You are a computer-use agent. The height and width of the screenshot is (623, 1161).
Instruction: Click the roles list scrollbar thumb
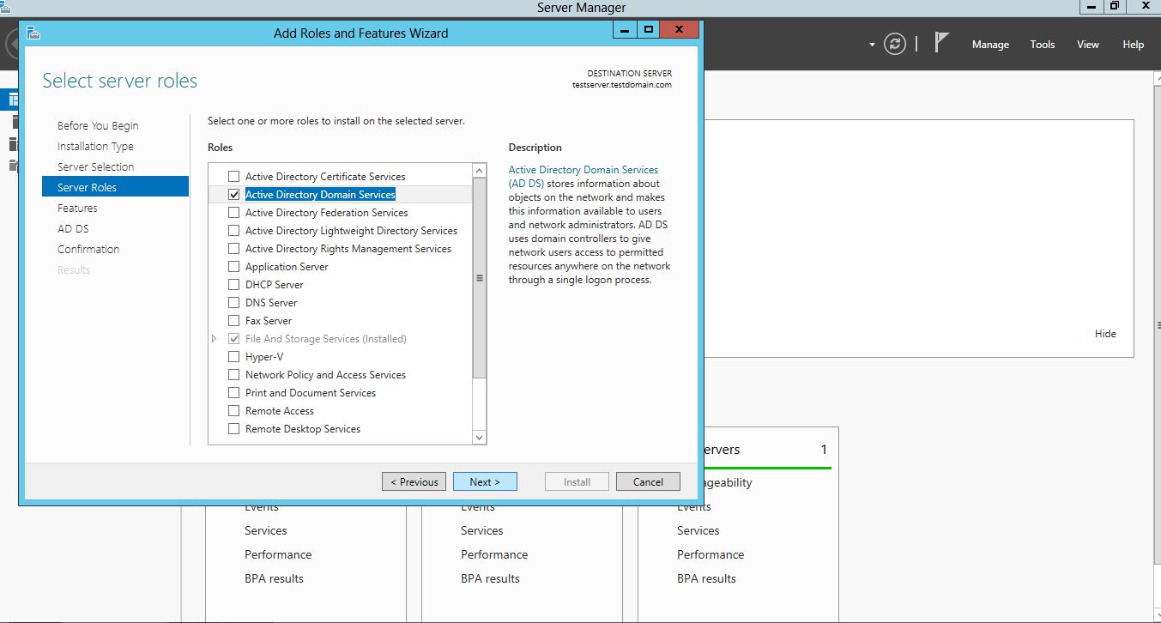pos(480,278)
